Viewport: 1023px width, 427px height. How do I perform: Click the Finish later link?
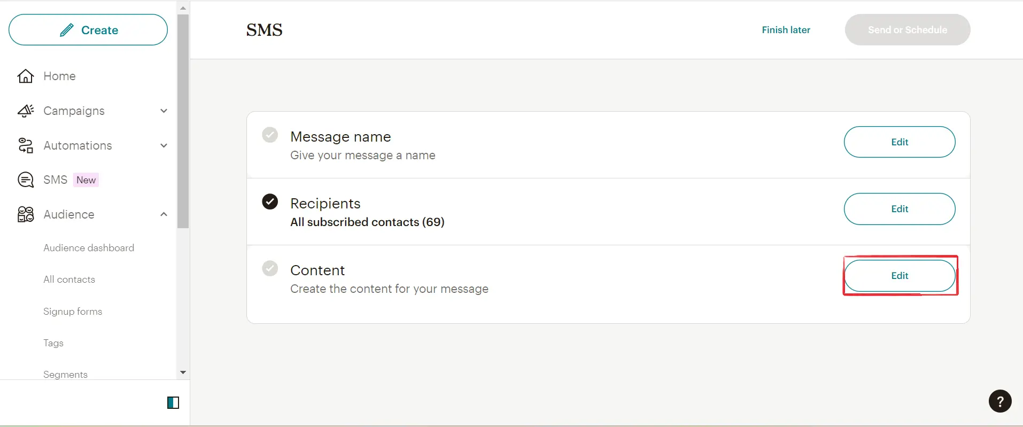786,30
